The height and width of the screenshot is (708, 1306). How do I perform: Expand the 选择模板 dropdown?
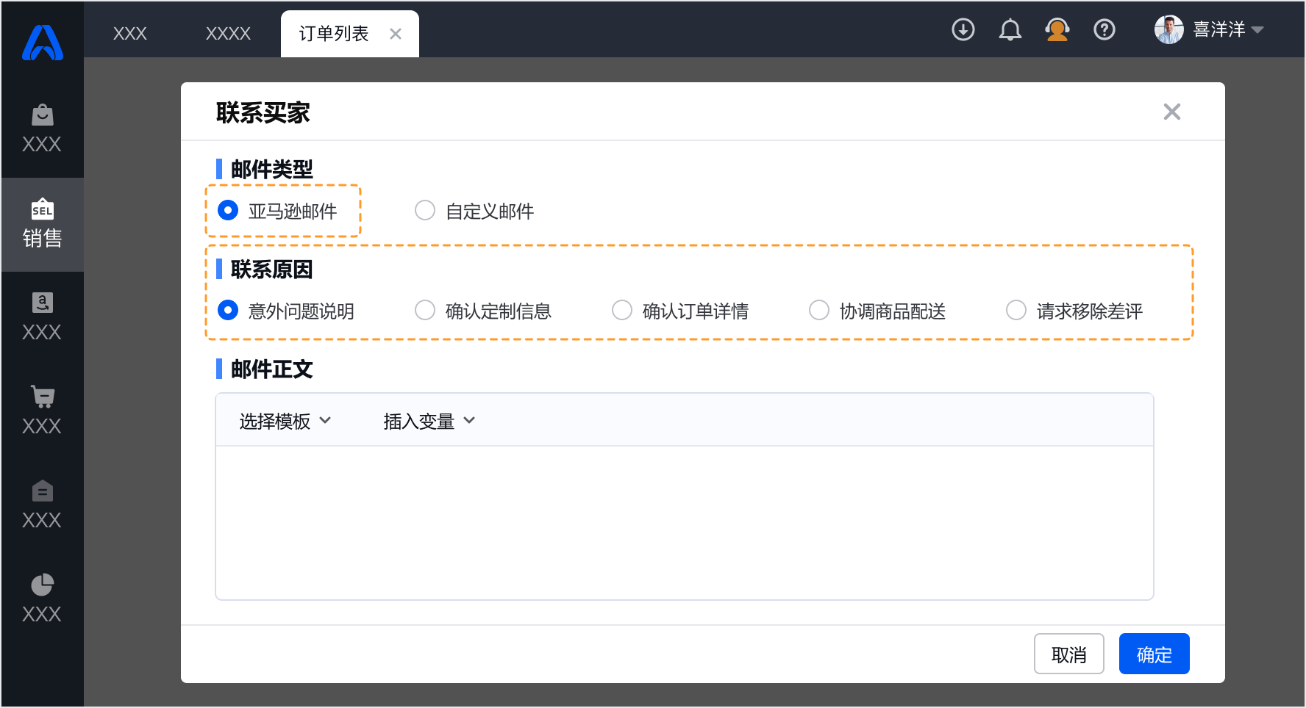pyautogui.click(x=285, y=421)
